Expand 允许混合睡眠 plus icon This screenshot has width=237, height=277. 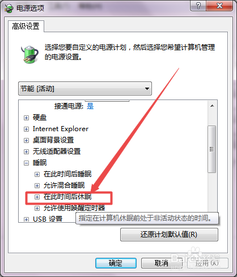37,185
